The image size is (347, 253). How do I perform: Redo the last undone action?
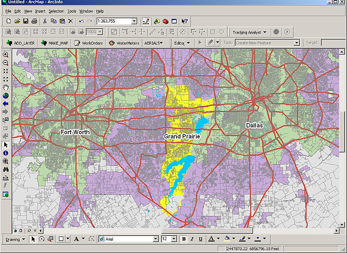point(89,21)
